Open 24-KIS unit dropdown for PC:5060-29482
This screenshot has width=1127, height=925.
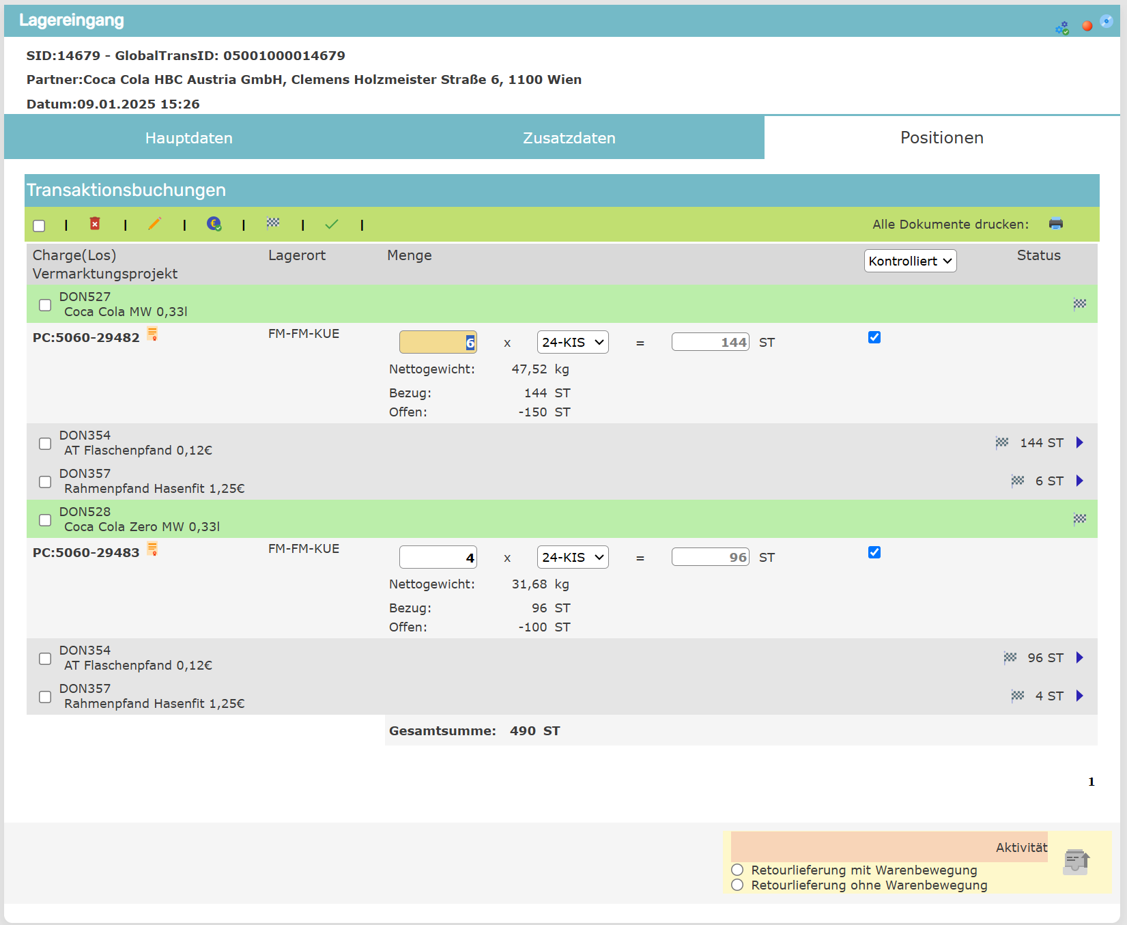tap(572, 343)
